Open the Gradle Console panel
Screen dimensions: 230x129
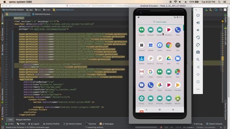(x=214, y=124)
